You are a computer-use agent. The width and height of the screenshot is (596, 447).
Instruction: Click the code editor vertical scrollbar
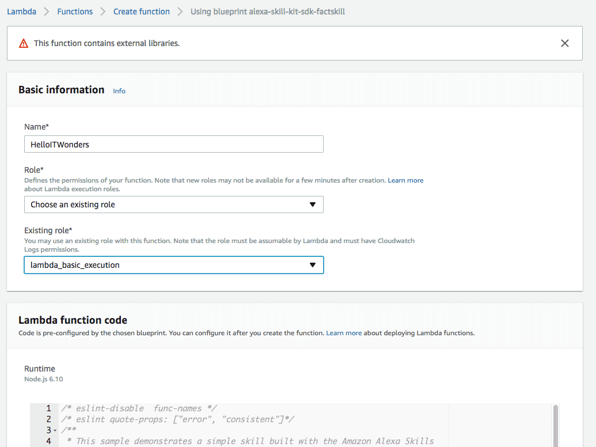(555, 426)
